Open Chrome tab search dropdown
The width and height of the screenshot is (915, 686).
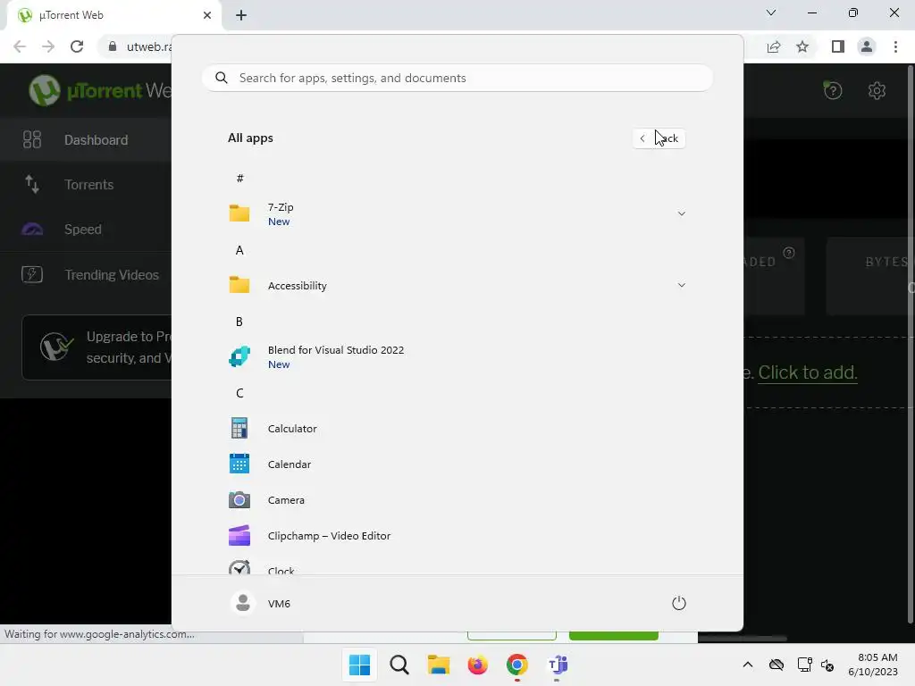coord(771,13)
